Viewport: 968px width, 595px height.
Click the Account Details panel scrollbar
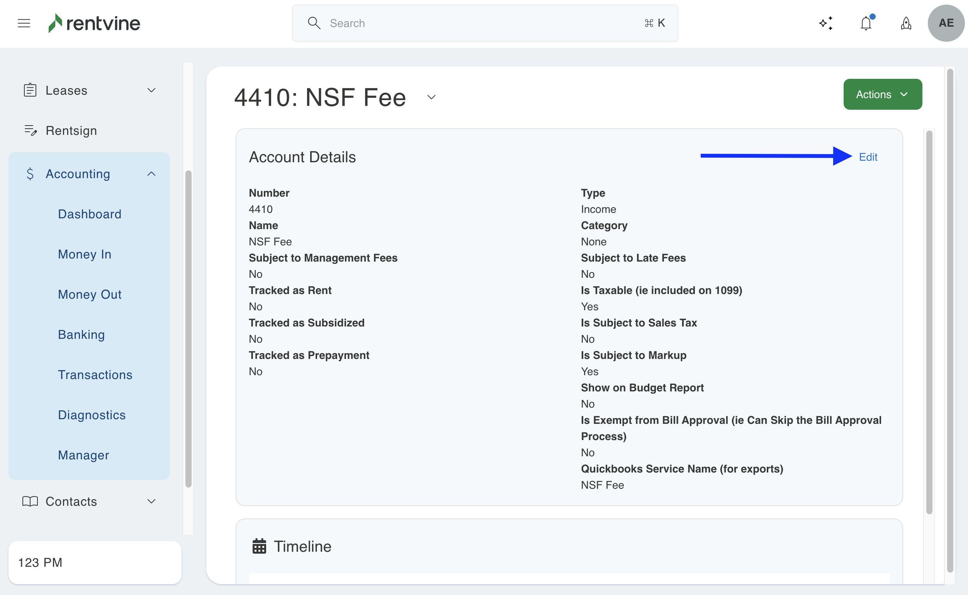(929, 322)
